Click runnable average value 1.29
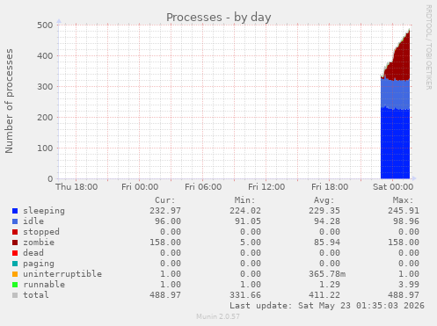Screen dimensions: 437x326 (330, 285)
